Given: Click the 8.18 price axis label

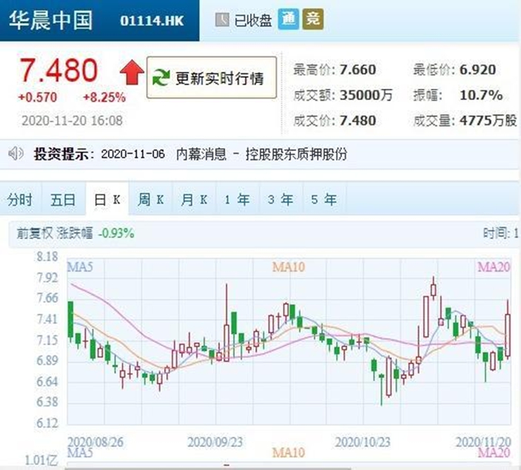Looking at the screenshot, I should point(47,256).
